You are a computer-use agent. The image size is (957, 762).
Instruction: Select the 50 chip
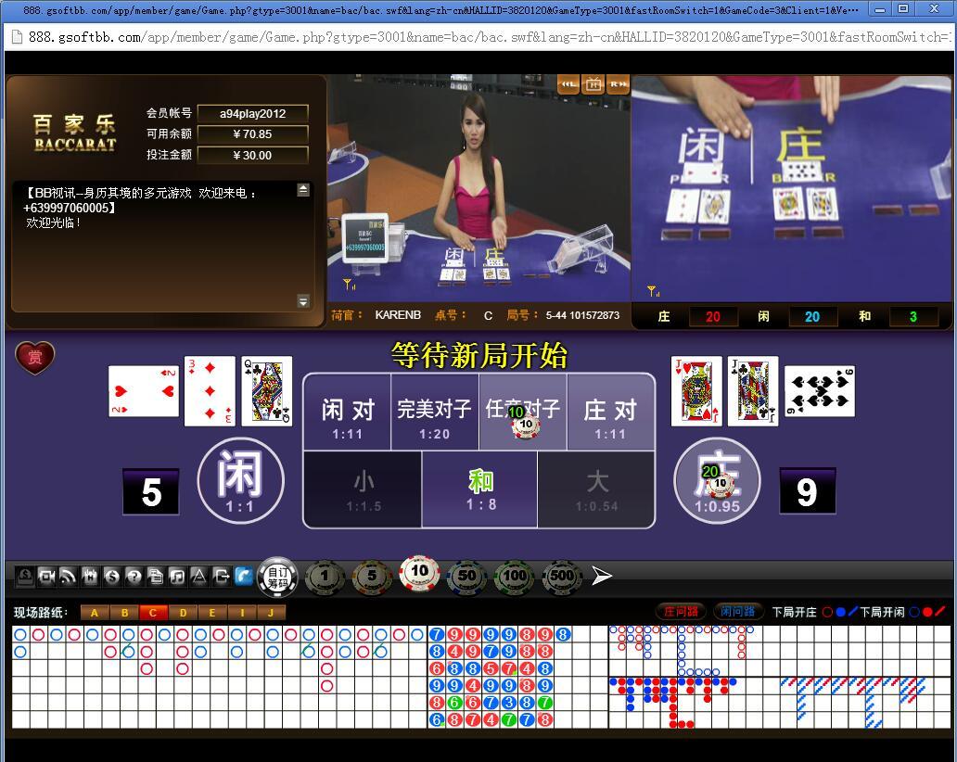466,577
